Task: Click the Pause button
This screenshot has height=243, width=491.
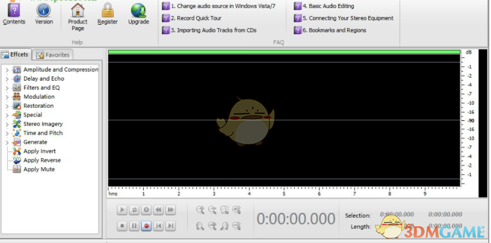Action: [134, 226]
